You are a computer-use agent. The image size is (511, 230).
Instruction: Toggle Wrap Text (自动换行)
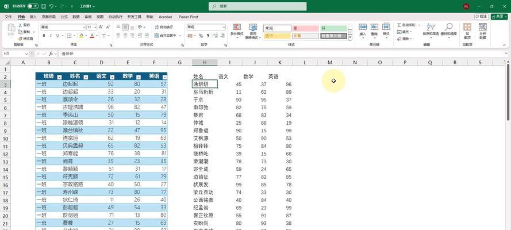tap(164, 27)
